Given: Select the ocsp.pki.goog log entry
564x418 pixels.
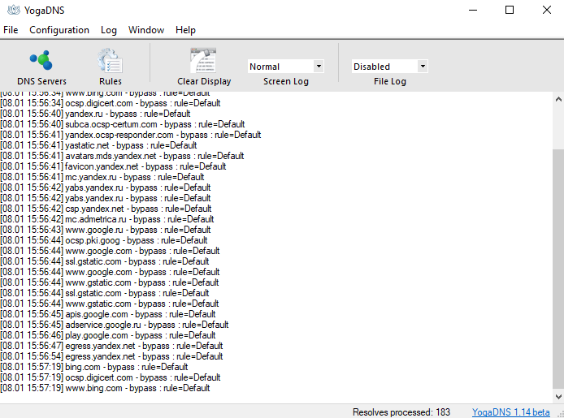Looking at the screenshot, I should click(x=104, y=240).
